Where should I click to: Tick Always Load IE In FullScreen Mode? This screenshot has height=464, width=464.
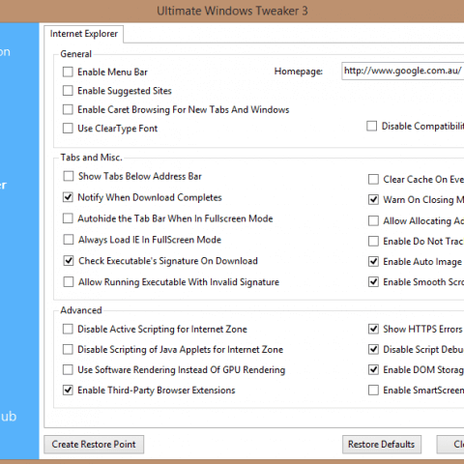coord(69,240)
